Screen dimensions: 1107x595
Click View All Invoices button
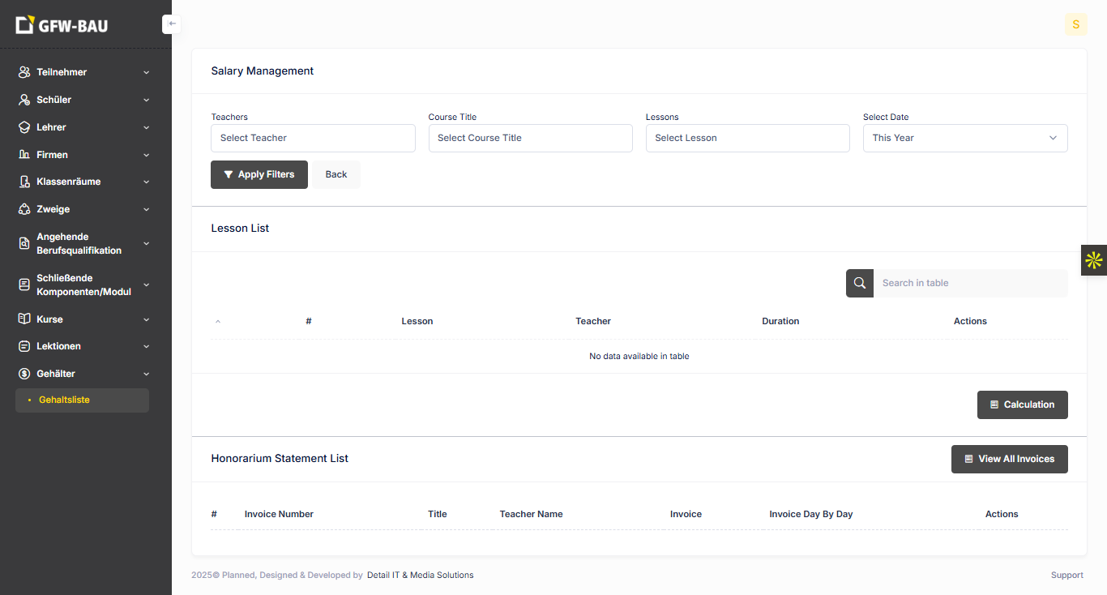click(x=1009, y=459)
